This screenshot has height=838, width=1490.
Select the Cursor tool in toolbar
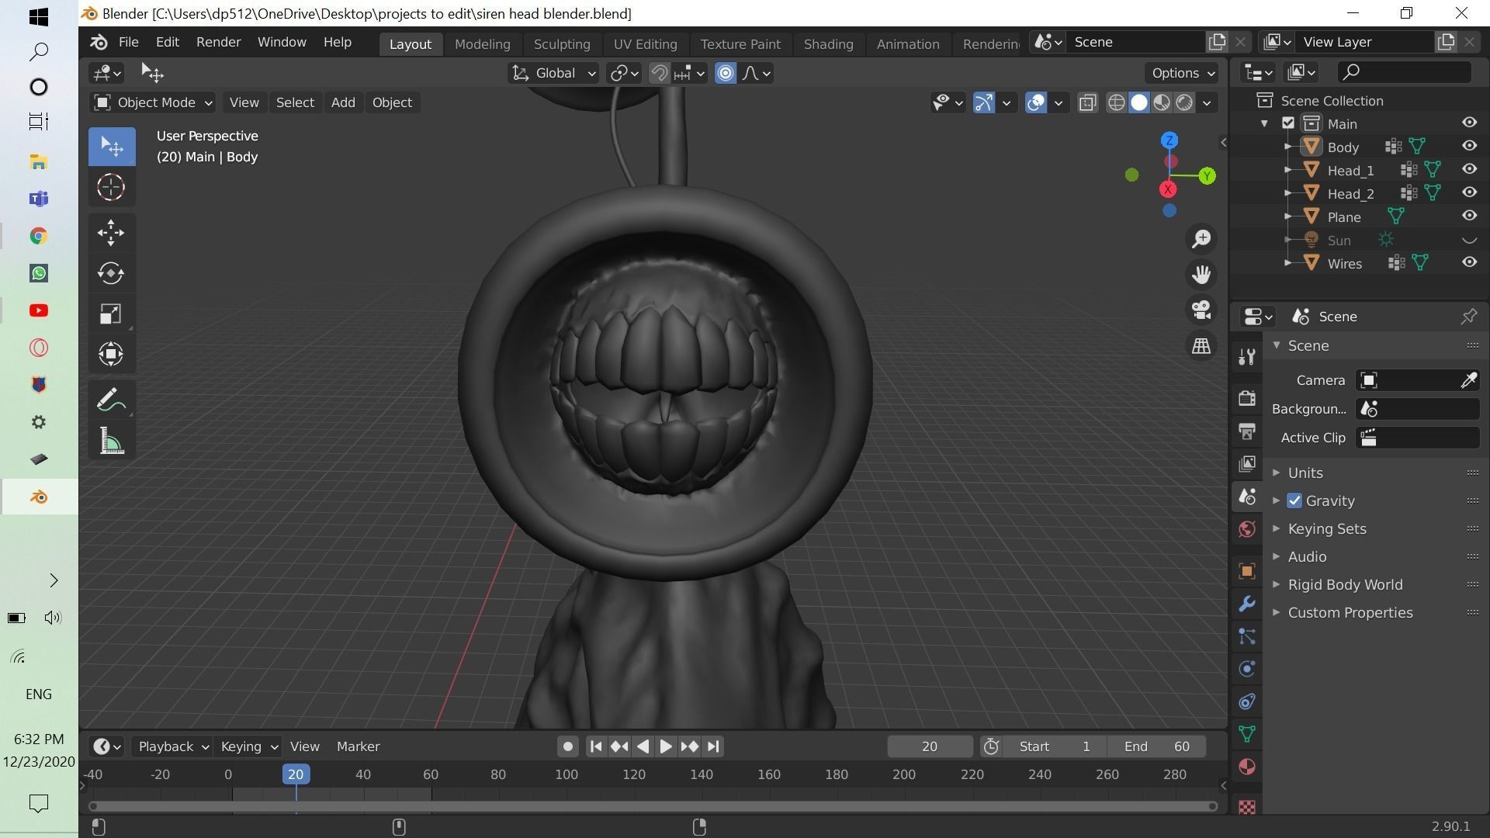(111, 187)
